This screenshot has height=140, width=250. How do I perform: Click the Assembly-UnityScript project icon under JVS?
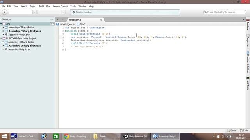tap(6, 35)
